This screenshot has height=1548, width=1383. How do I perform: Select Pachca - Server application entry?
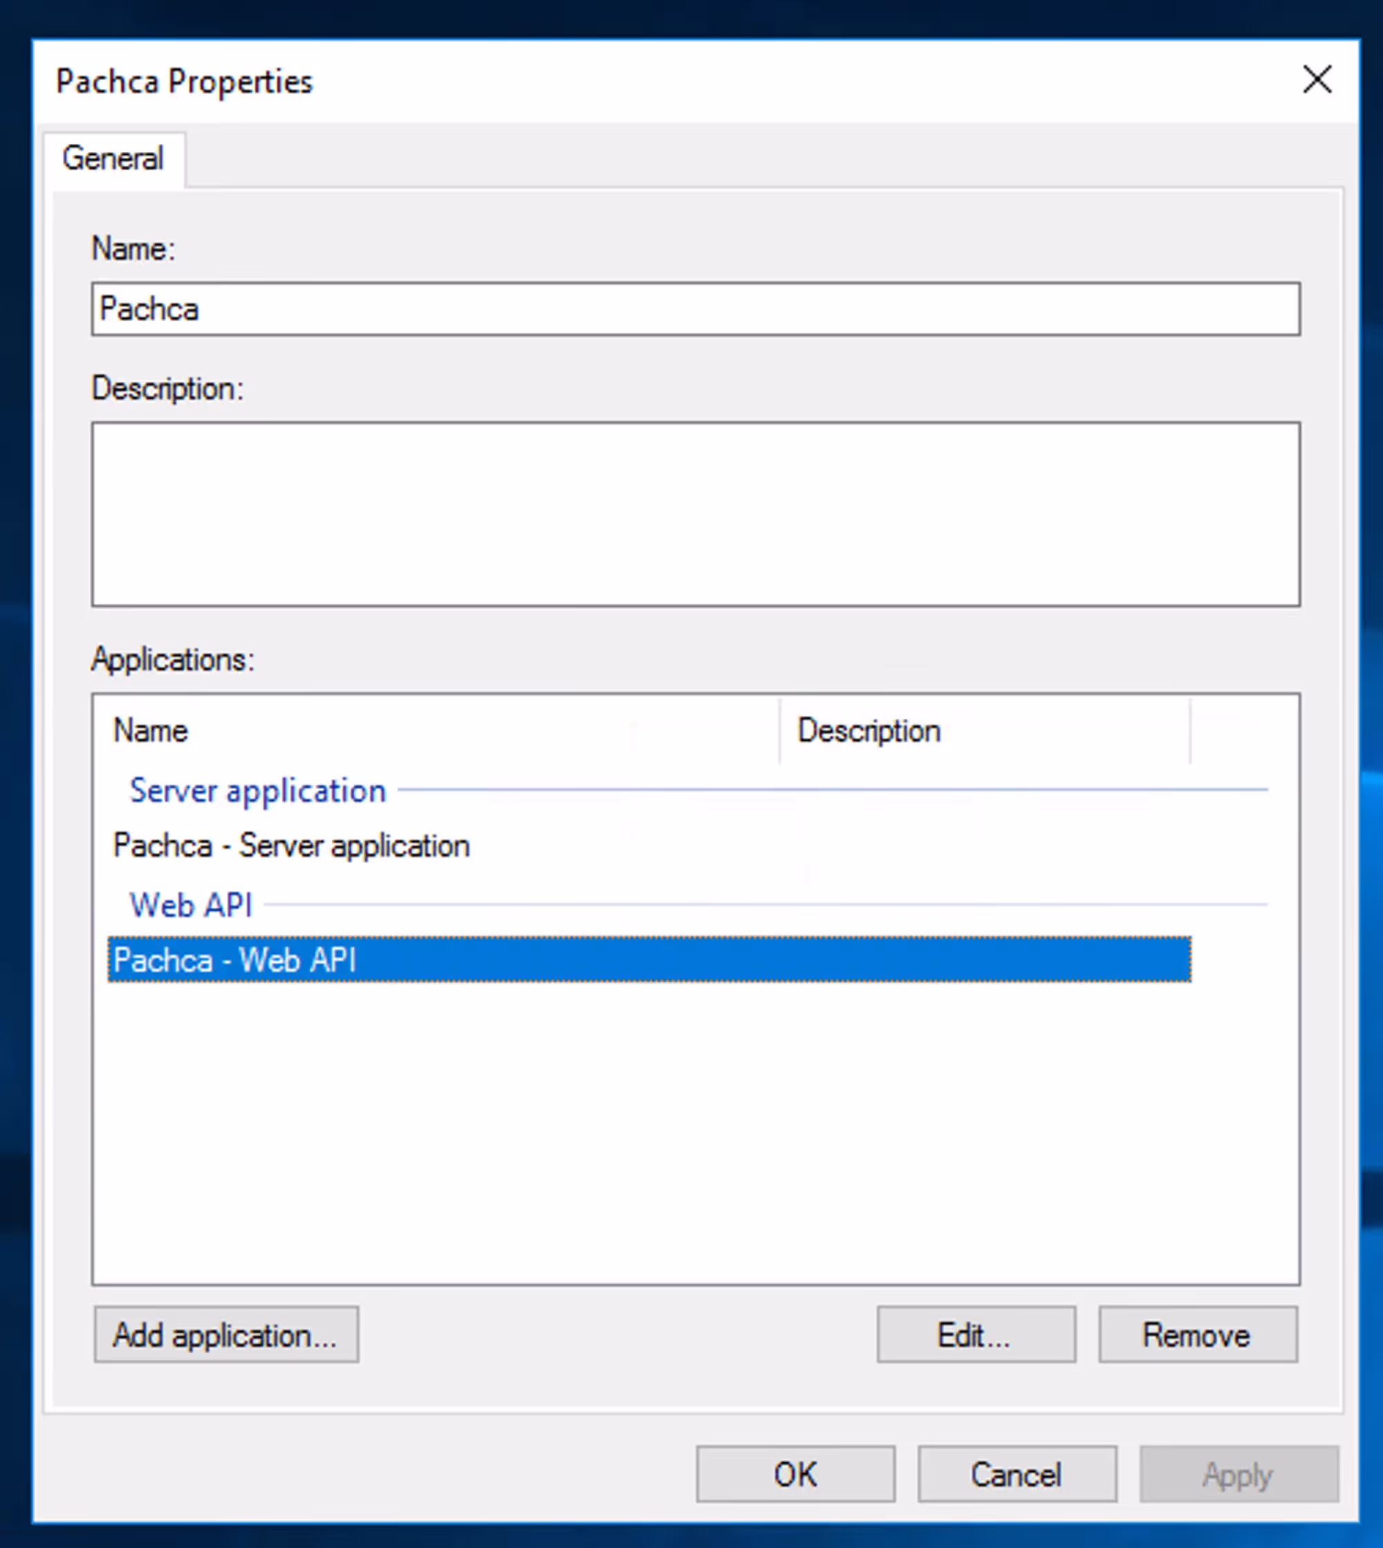(x=291, y=846)
